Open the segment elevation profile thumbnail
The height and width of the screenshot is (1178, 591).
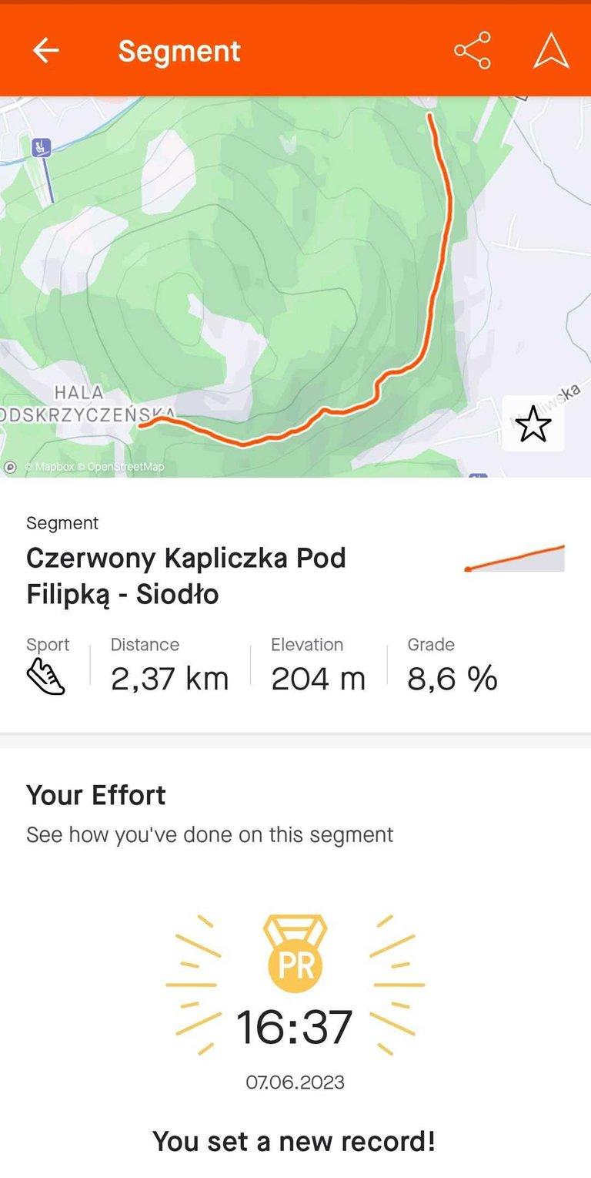tap(514, 559)
